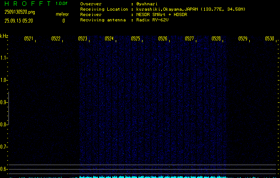Click the 0.6 kHz axis label
This screenshot has width=280, height=178.
pos(3,169)
